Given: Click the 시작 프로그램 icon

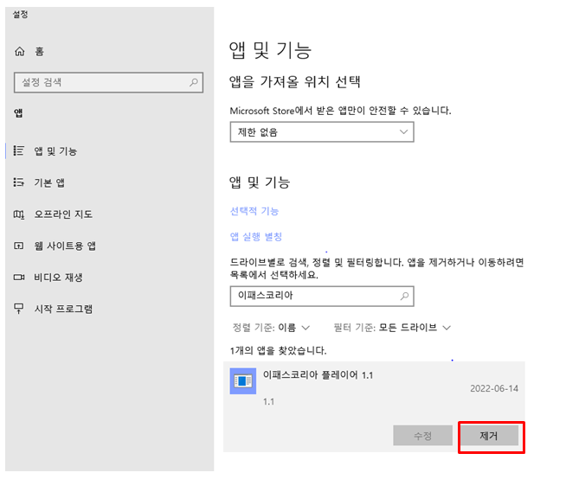Looking at the screenshot, I should pyautogui.click(x=19, y=309).
